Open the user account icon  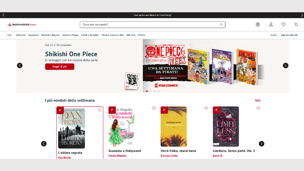point(271,25)
